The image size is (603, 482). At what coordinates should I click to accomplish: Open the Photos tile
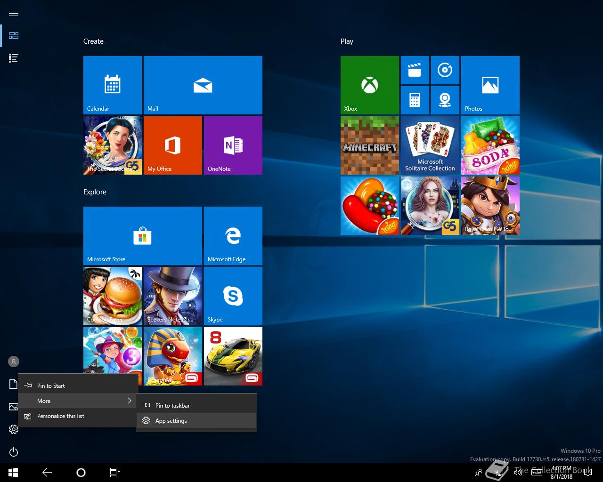point(490,85)
